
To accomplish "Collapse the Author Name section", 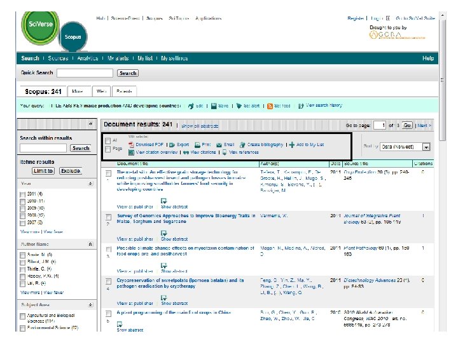I will point(90,245).
